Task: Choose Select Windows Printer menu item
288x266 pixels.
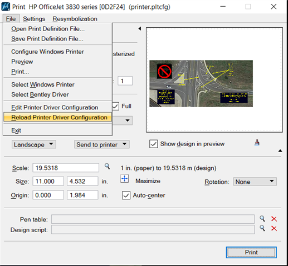Action: coord(58,84)
